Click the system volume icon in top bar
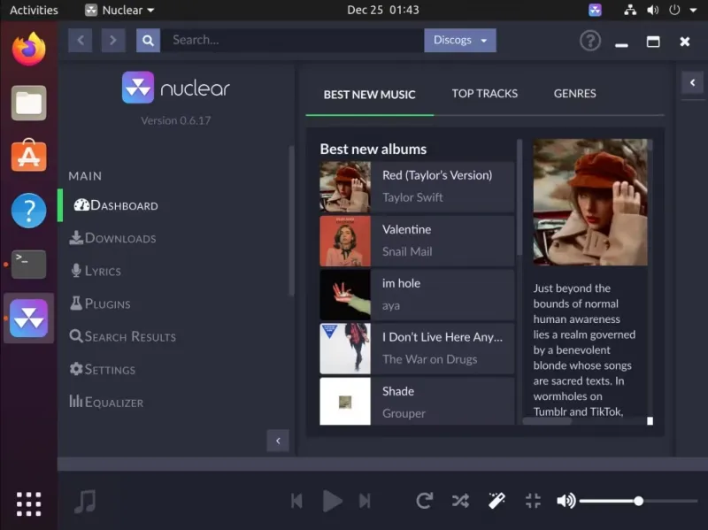 [x=652, y=10]
